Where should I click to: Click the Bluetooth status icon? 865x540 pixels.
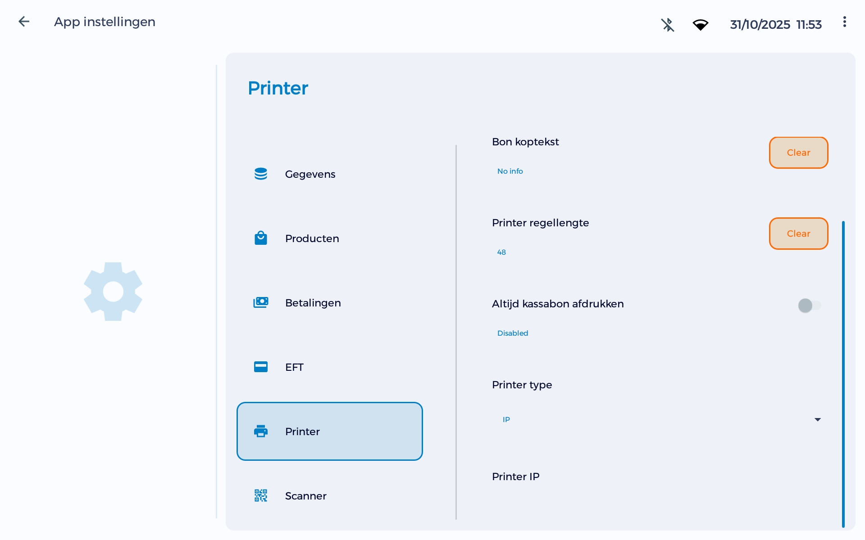point(668,25)
